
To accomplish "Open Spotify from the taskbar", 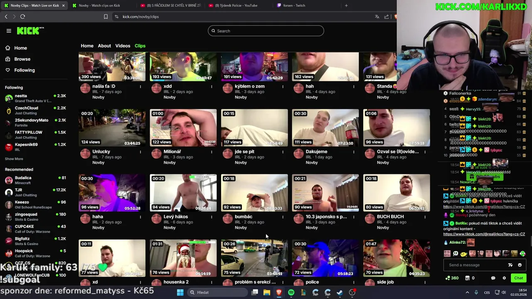I will pos(291,292).
